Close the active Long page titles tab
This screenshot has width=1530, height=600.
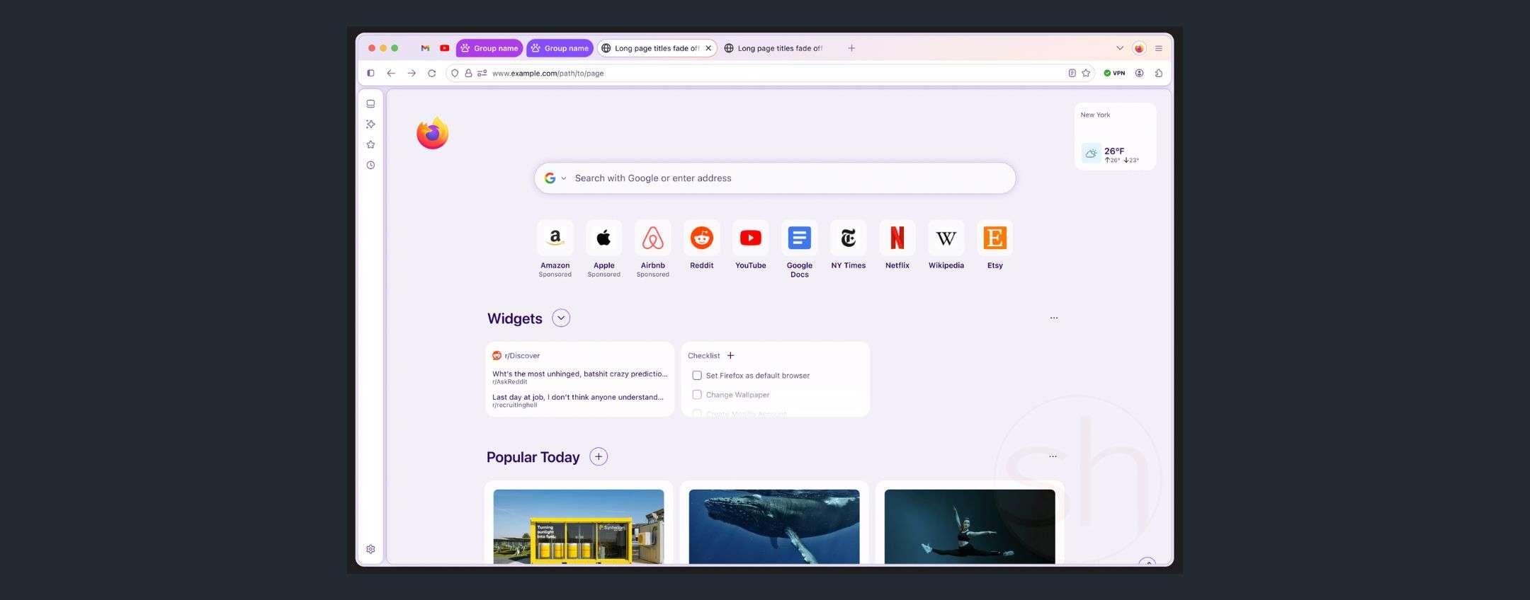click(708, 48)
